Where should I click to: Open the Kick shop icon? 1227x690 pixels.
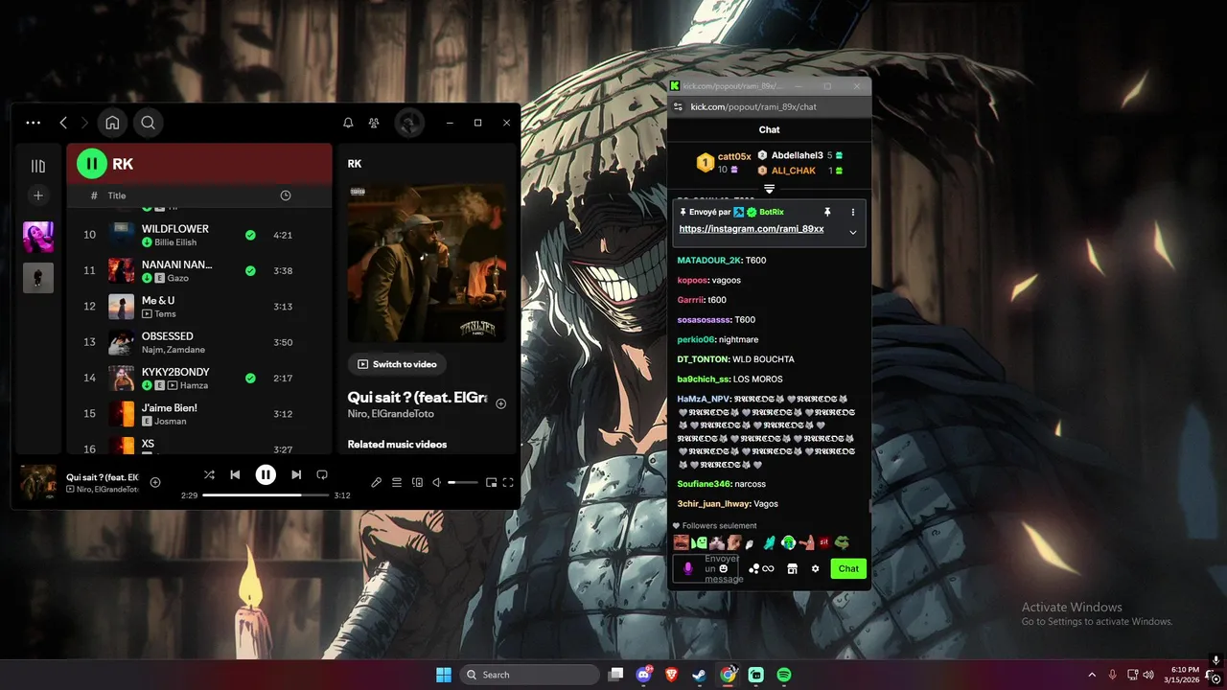coord(792,568)
